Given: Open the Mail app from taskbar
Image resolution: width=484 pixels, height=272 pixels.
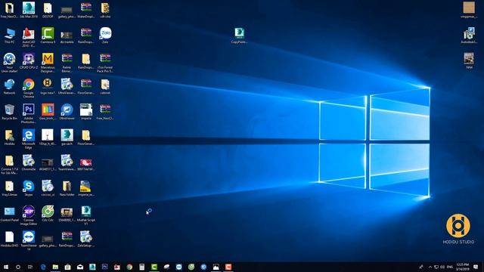Looking at the screenshot, I should pos(80,267).
